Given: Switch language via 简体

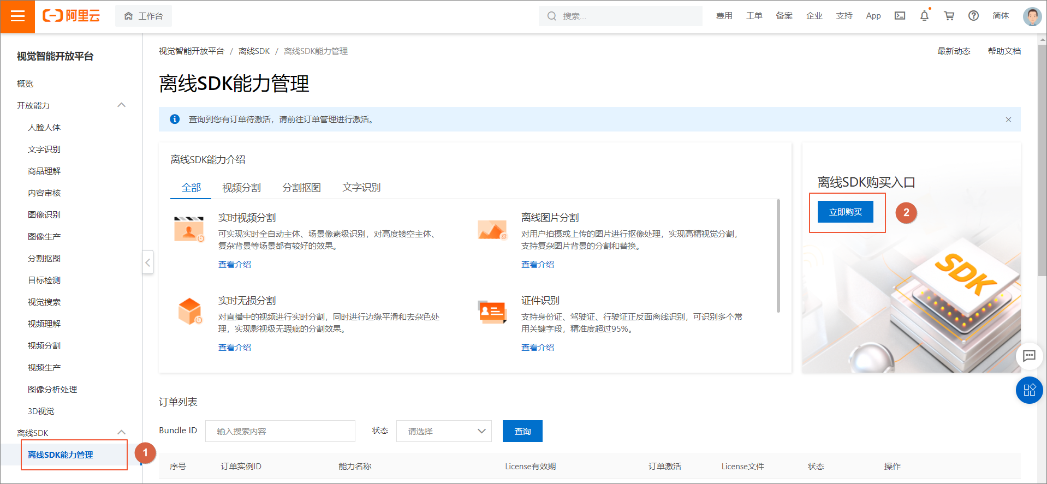Looking at the screenshot, I should (1001, 16).
